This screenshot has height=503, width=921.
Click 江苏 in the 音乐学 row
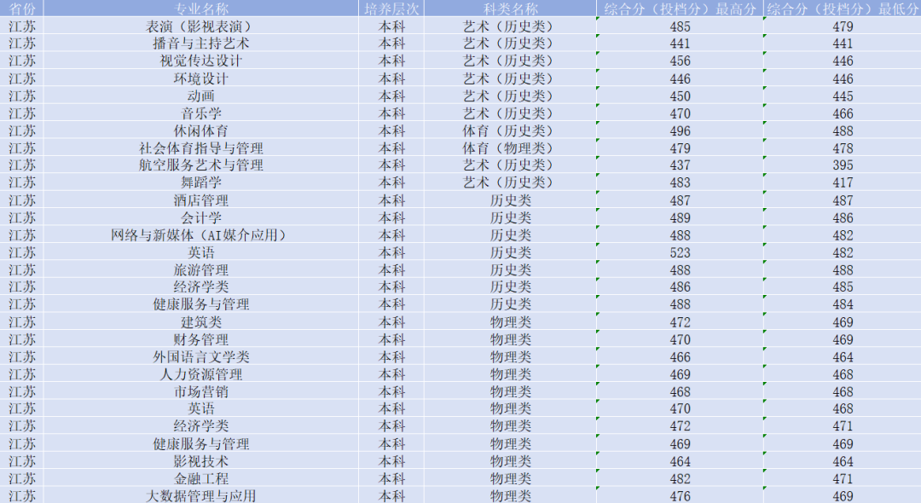coord(22,113)
